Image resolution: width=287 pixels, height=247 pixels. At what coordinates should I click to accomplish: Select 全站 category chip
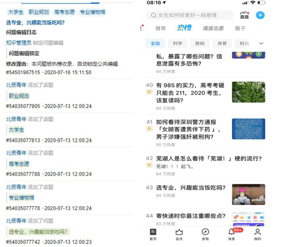155,43
